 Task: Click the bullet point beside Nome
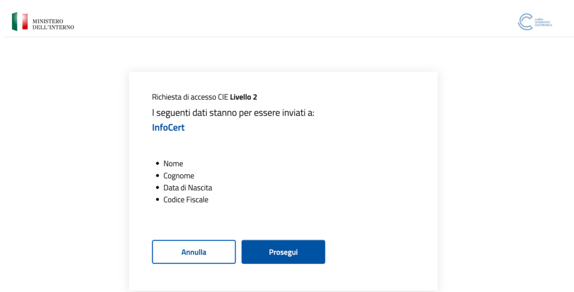click(x=158, y=163)
